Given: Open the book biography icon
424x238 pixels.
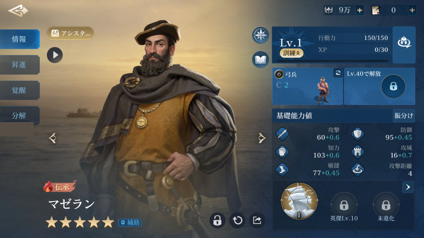Looking at the screenshot, I should click(260, 59).
